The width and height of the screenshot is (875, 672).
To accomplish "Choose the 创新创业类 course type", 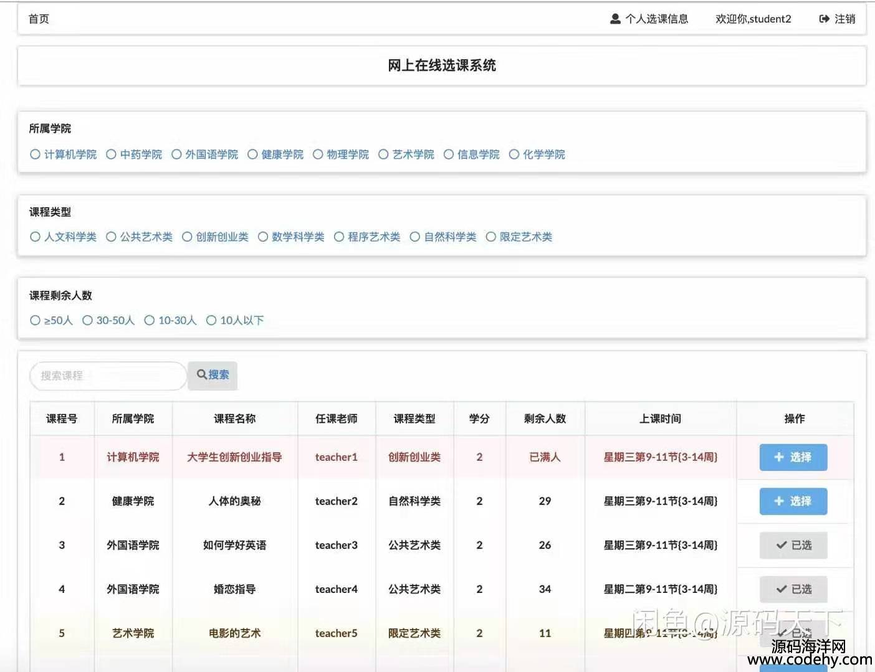I will click(x=187, y=237).
